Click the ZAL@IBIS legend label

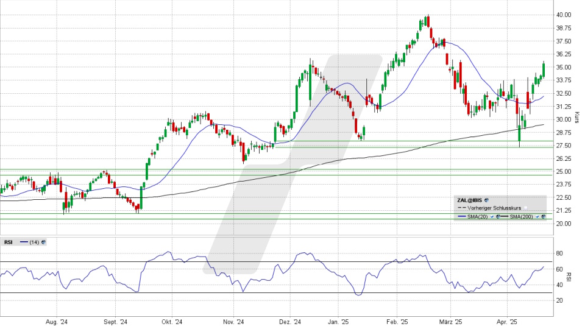(470, 200)
